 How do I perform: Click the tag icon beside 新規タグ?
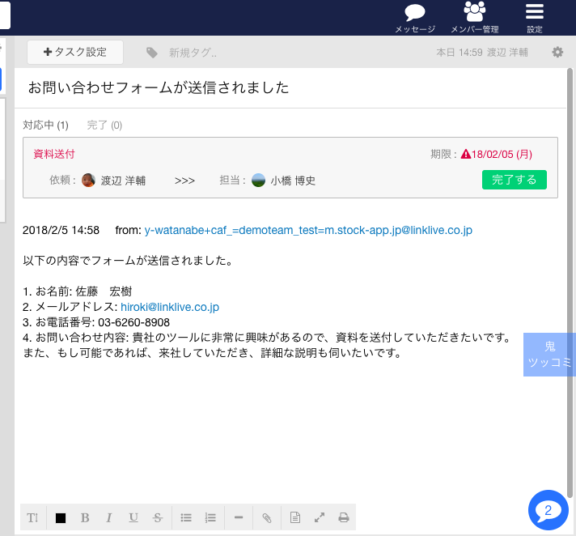pos(152,53)
